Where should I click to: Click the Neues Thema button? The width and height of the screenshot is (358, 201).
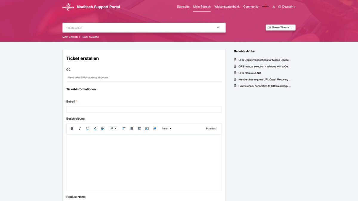point(280,27)
